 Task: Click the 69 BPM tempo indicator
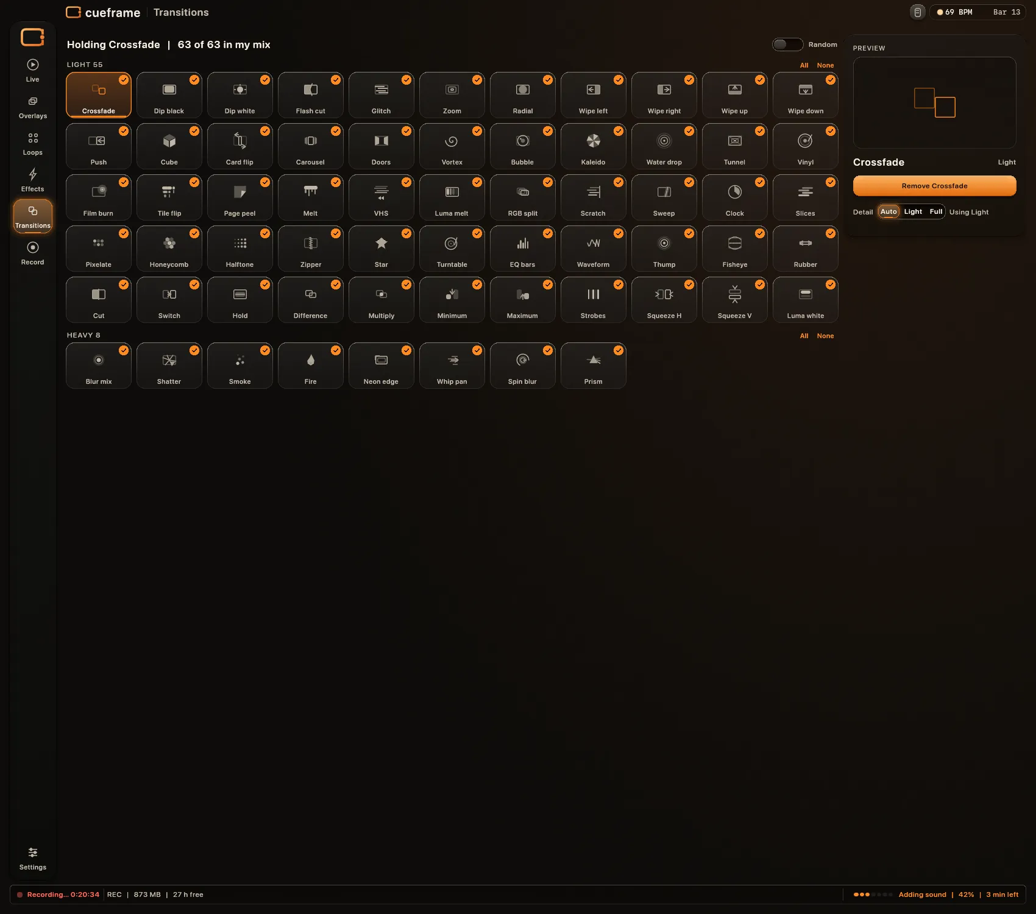coord(954,12)
